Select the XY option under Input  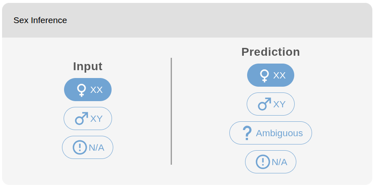coord(88,118)
